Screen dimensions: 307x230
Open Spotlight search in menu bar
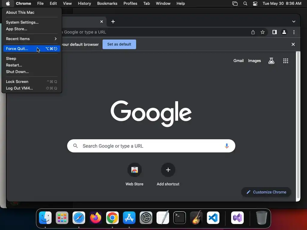pos(245,4)
